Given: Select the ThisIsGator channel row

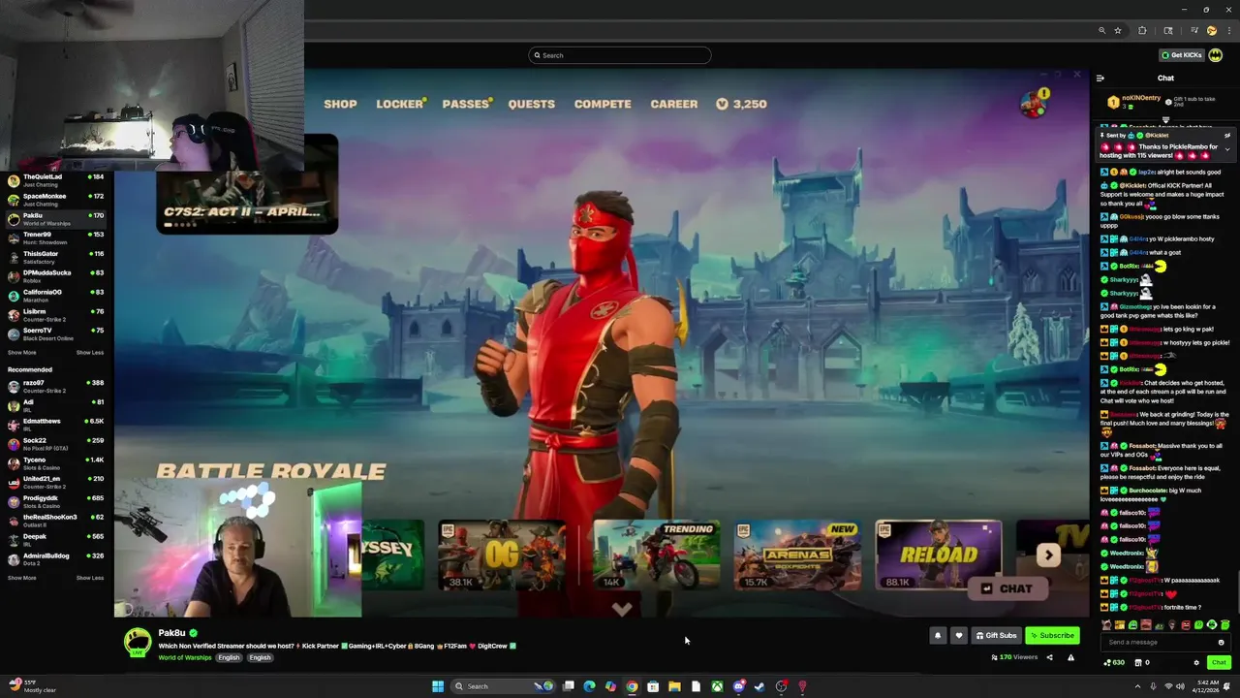Looking at the screenshot, I should (56, 257).
